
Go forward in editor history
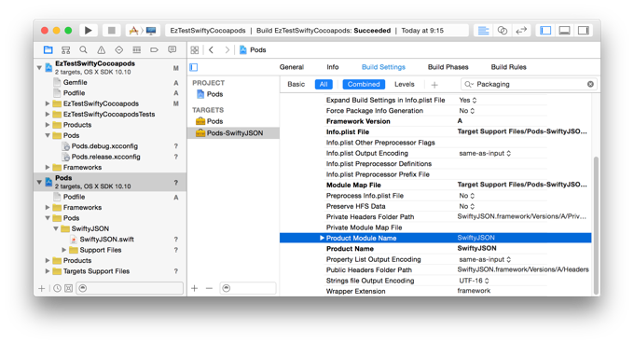pyautogui.click(x=227, y=49)
